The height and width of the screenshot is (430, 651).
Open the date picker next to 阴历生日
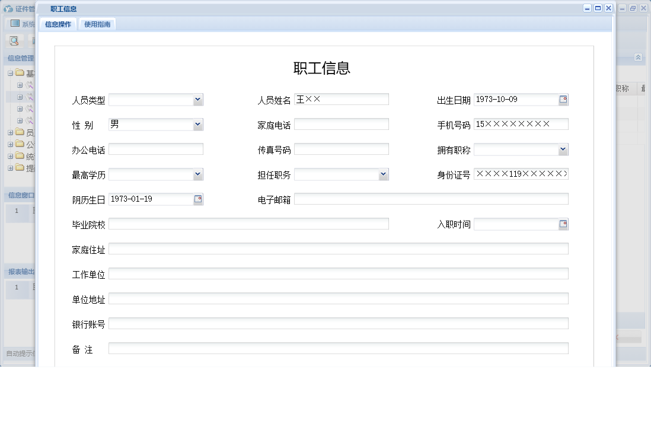coord(199,199)
